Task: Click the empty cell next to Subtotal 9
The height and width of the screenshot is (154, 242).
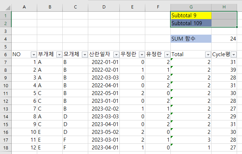Action: point(224,16)
